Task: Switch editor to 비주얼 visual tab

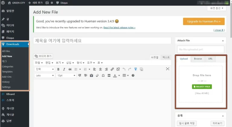Action: point(155,57)
